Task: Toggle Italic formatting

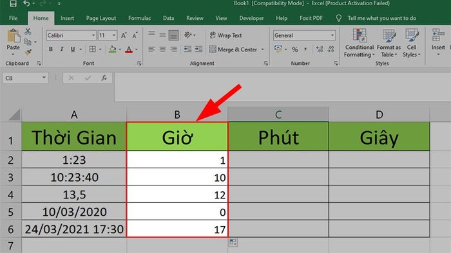Action: tap(62, 49)
